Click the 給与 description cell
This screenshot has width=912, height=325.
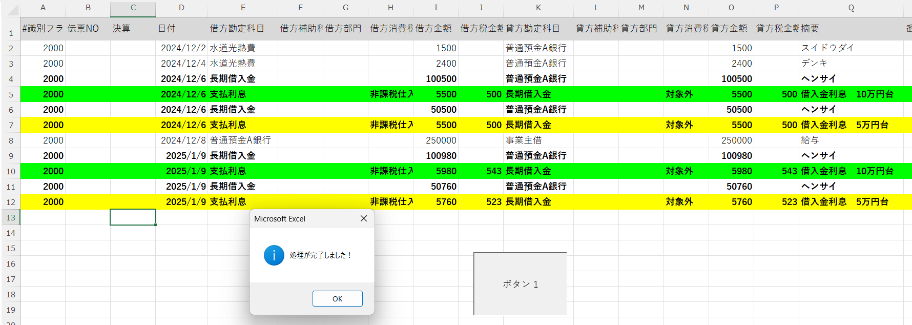[x=851, y=140]
